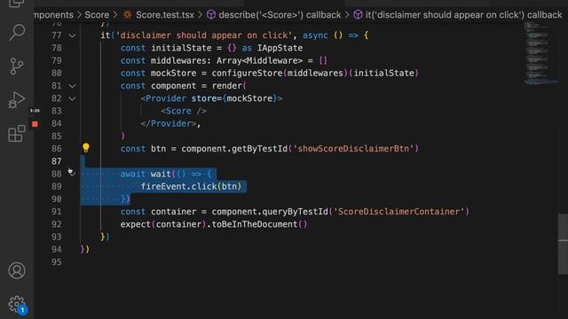Click the <Score /> tag on line 83

tap(184, 111)
